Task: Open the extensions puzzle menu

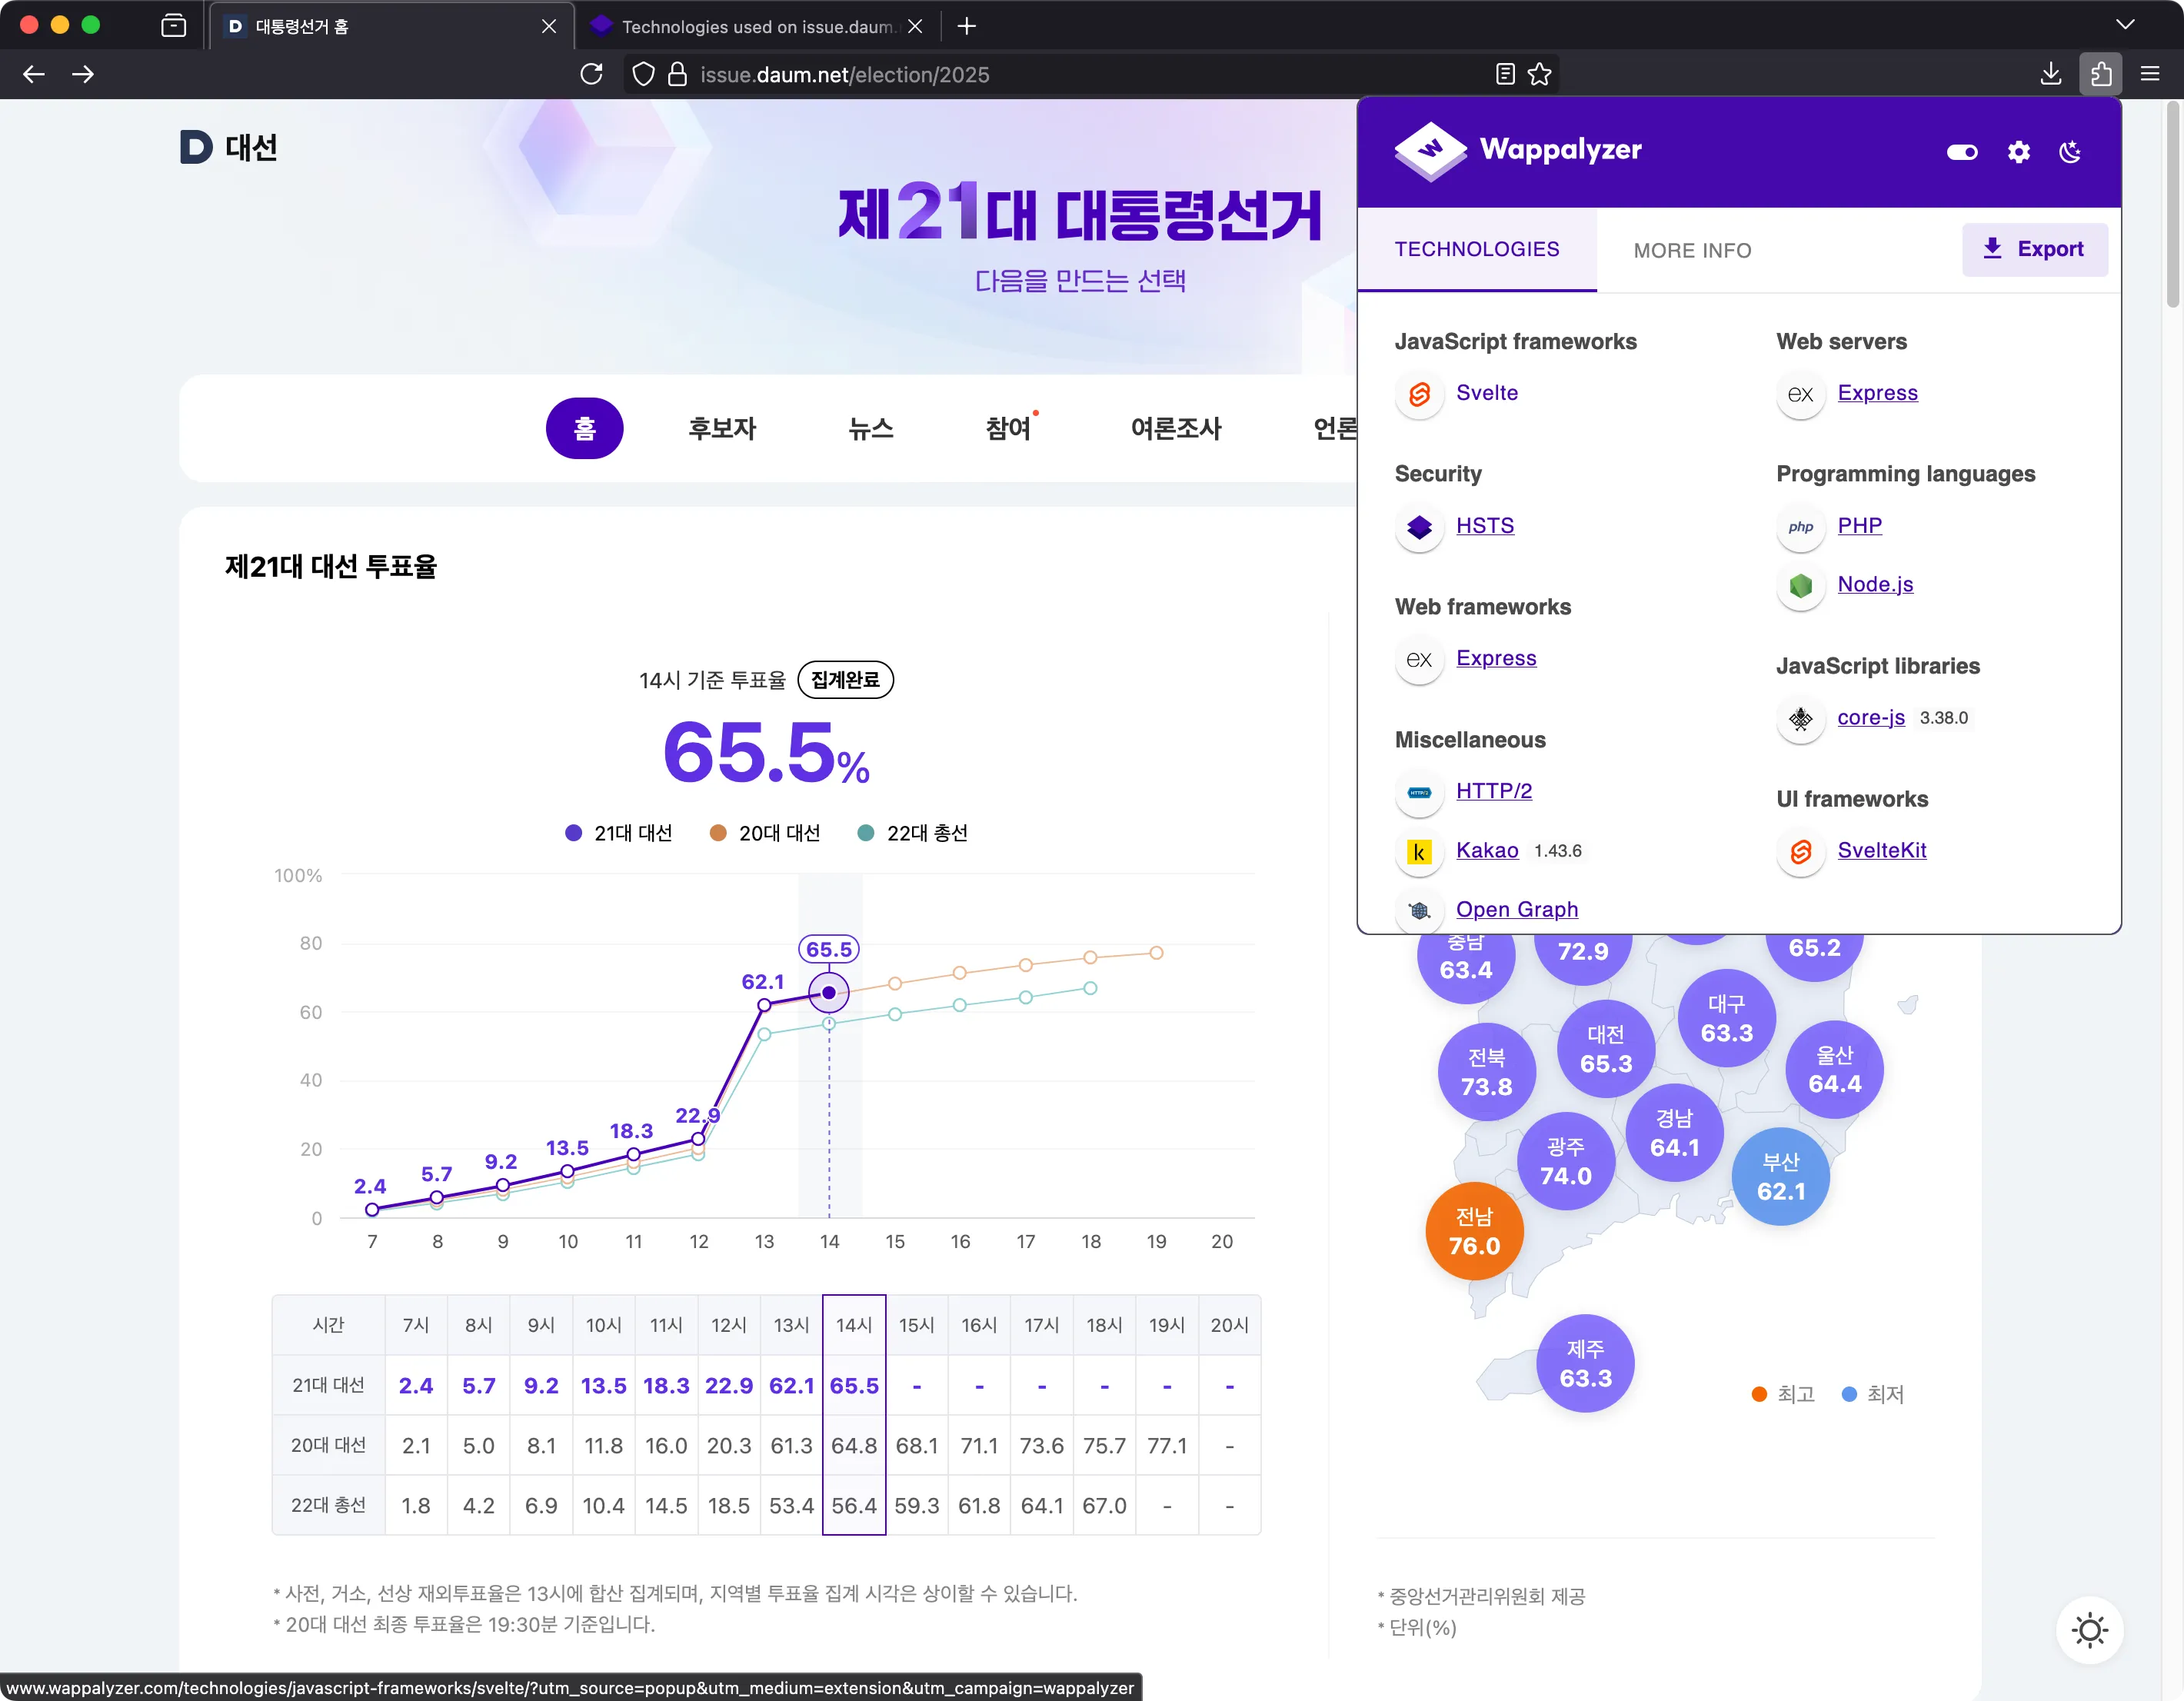Action: pos(2101,74)
